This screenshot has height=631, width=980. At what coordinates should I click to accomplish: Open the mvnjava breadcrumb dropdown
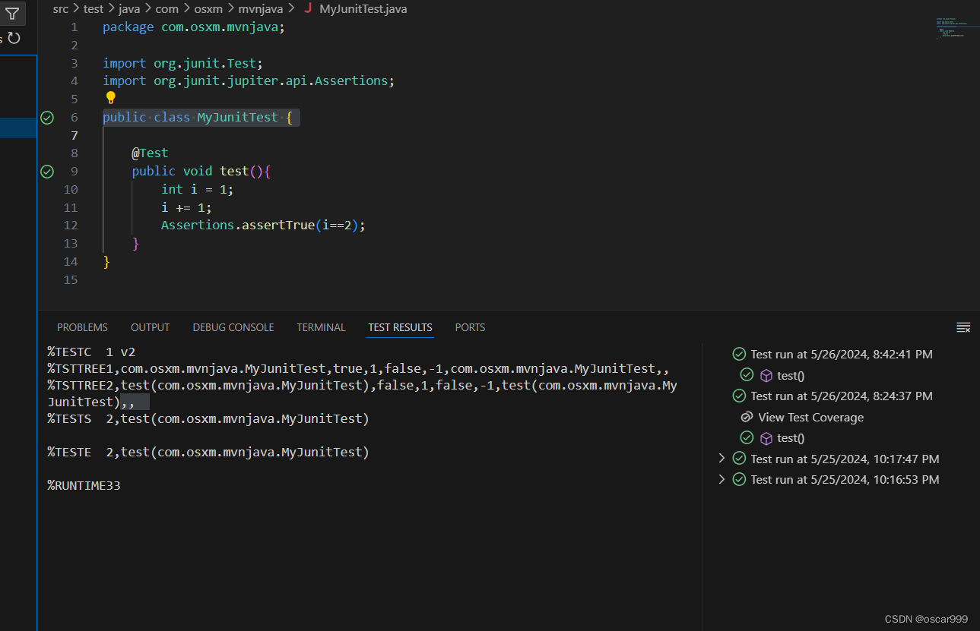pyautogui.click(x=261, y=8)
